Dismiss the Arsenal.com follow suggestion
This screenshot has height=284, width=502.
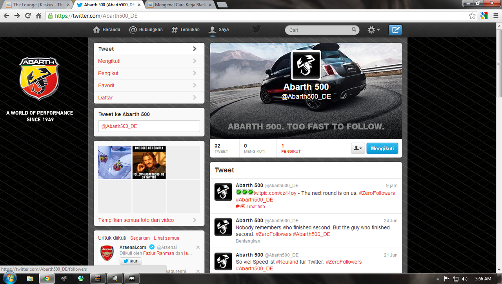point(198,247)
